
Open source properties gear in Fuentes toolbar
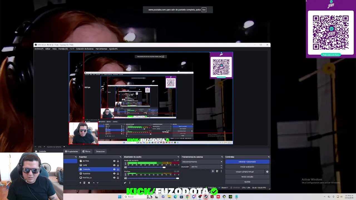coord(89,183)
